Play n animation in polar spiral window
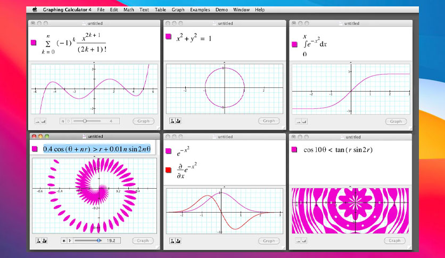This screenshot has height=258, width=445. [70, 240]
